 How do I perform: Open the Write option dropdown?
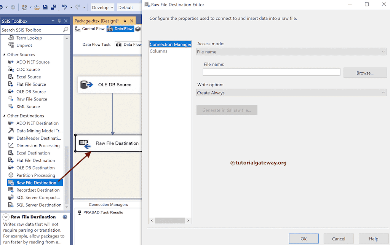coord(383,92)
